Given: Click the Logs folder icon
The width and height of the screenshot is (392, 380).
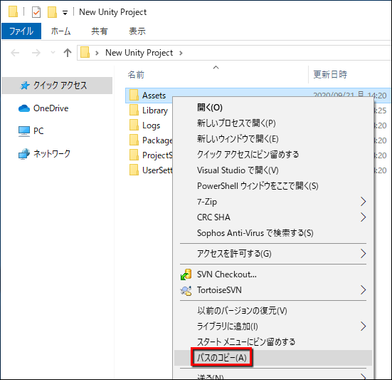Looking at the screenshot, I should coord(134,125).
